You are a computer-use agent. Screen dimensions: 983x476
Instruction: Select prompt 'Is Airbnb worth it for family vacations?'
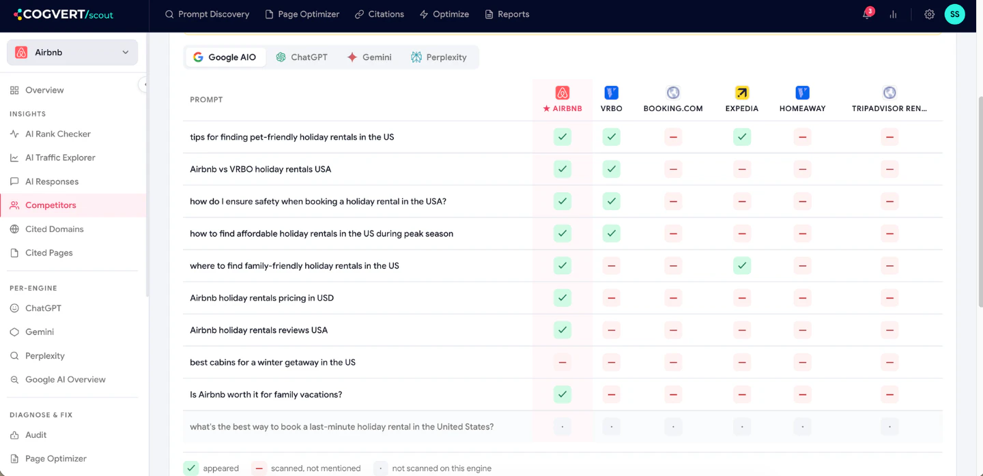(x=266, y=394)
